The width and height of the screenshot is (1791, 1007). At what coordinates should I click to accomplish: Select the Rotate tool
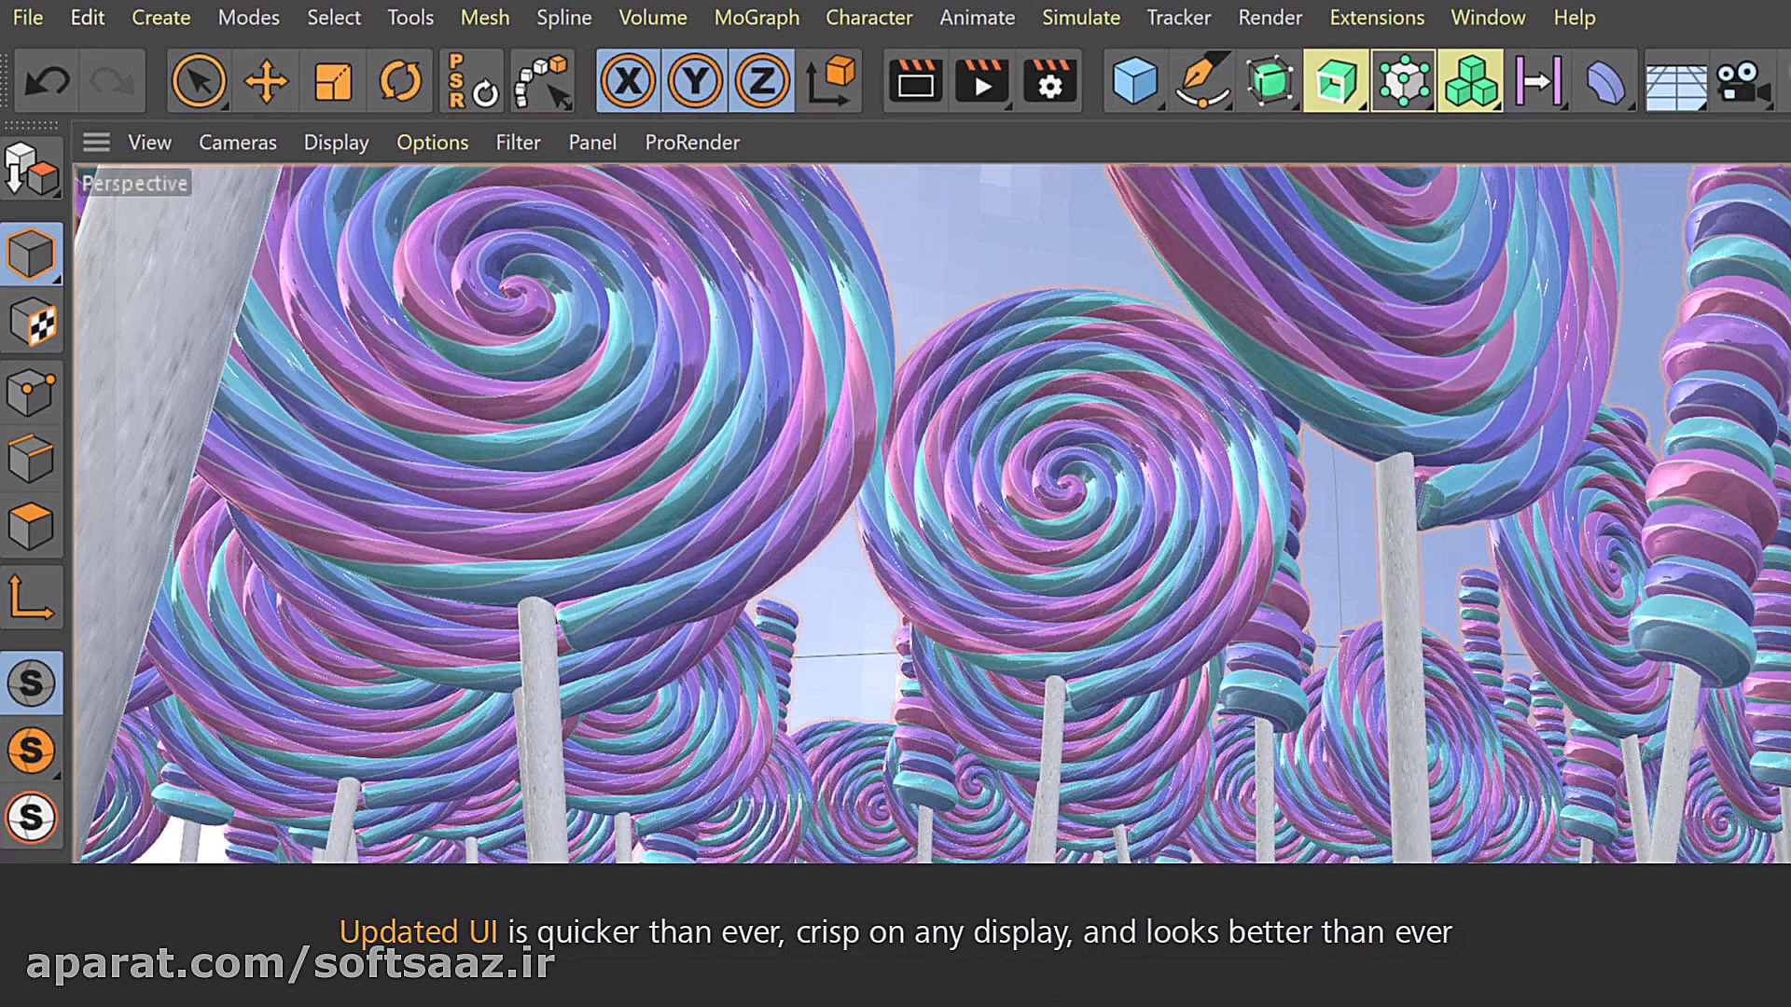click(x=400, y=81)
